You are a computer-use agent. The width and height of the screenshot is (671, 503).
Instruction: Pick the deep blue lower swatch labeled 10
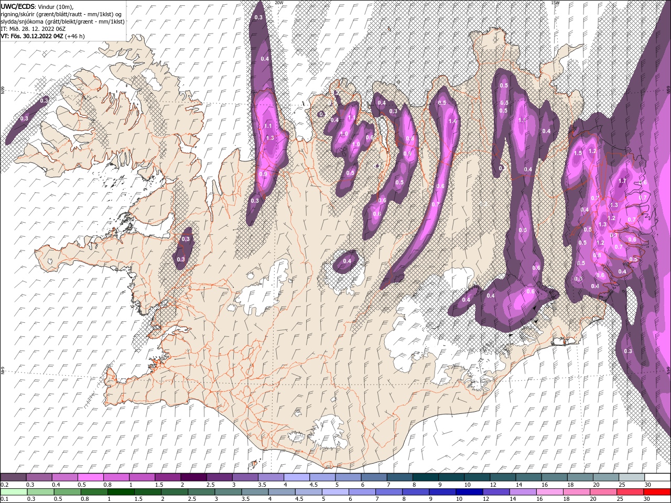tap(469, 491)
